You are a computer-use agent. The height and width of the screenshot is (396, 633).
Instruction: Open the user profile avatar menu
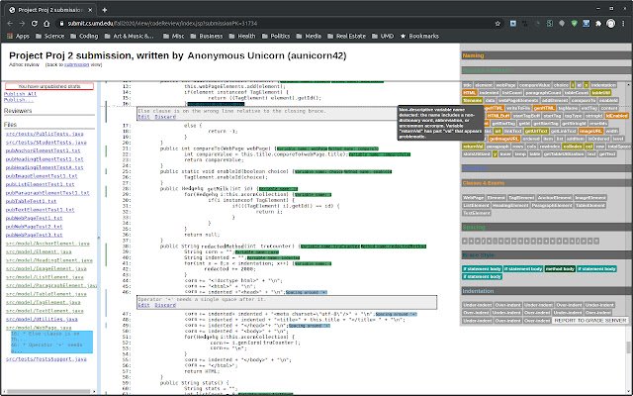click(611, 24)
